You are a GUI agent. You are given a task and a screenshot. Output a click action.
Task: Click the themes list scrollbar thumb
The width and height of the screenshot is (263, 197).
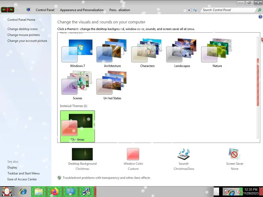258,82
